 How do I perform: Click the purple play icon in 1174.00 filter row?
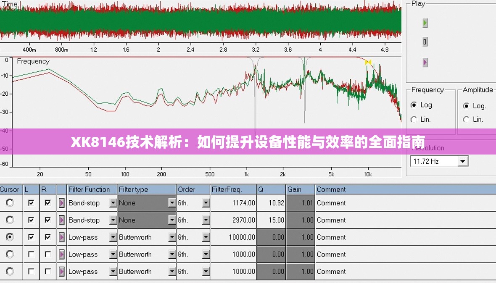click(62, 203)
